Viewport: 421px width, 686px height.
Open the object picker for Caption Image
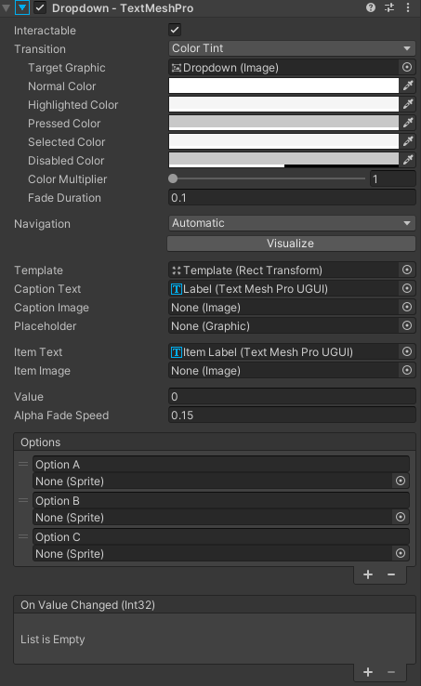click(x=407, y=307)
